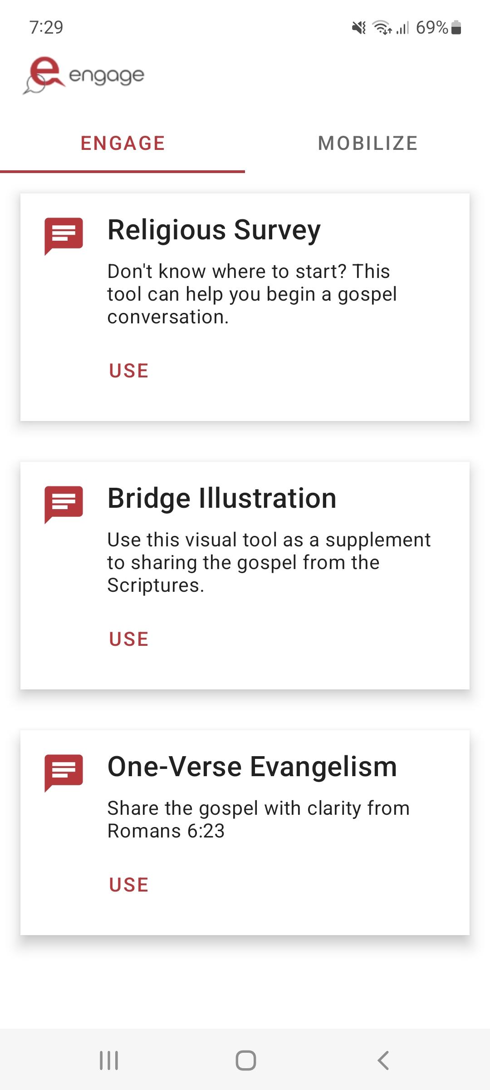Viewport: 490px width, 1090px height.
Task: Tap the muted sound status icon
Action: coord(359,28)
